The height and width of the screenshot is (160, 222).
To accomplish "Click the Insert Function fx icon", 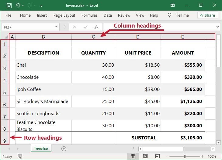I will 96,27.
